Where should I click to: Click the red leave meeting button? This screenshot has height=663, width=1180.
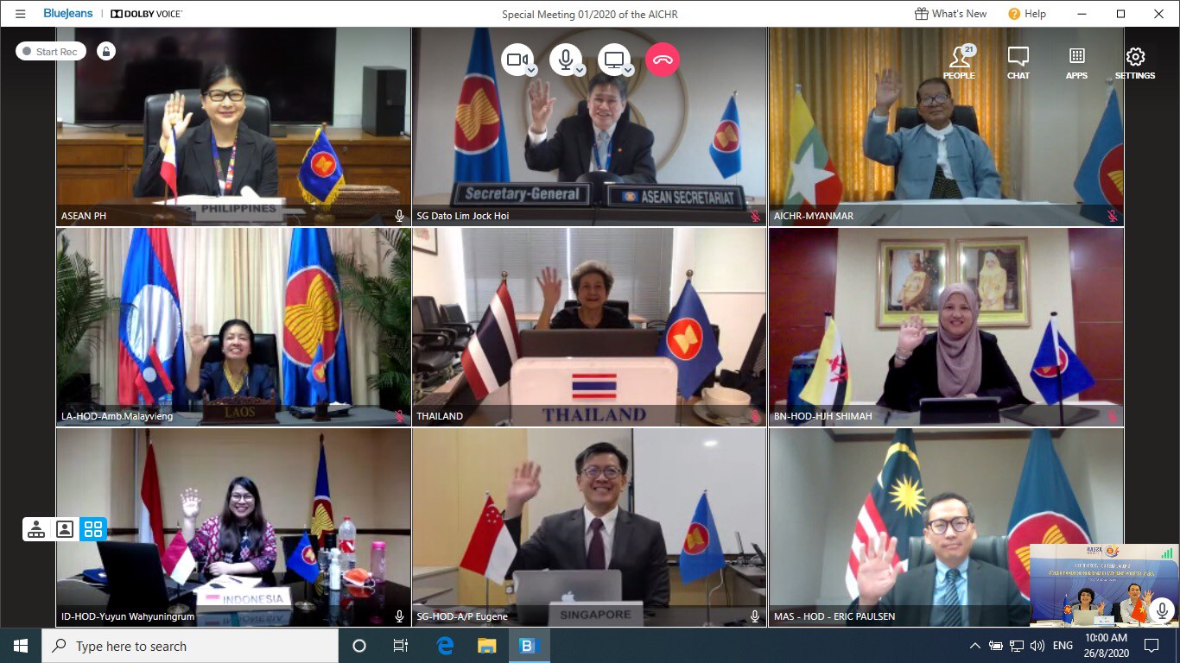663,60
